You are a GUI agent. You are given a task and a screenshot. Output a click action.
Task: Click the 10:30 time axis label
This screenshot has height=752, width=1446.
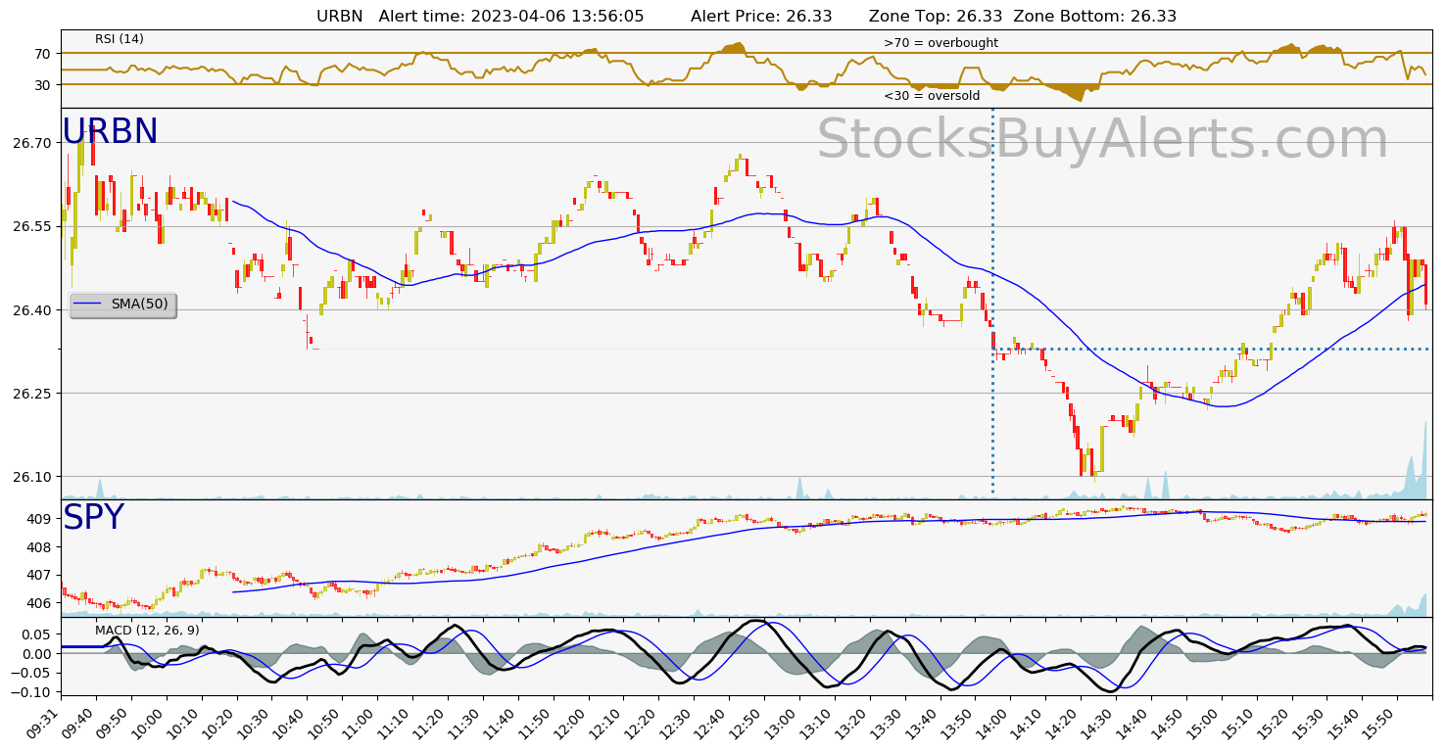[252, 727]
